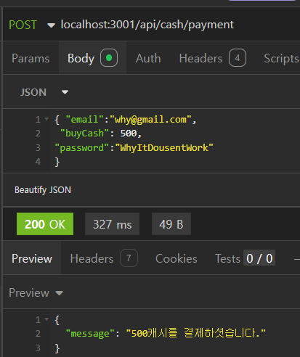Select the request Body tab
The image size is (300, 357).
92,58
